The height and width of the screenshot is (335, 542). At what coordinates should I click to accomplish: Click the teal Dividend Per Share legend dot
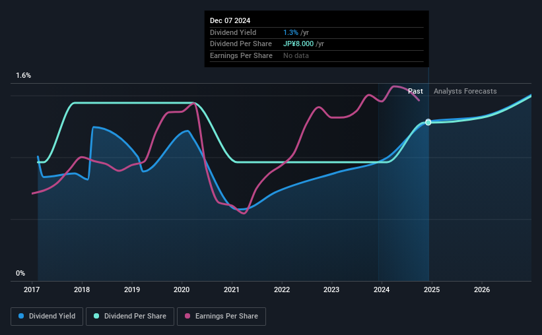(x=96, y=316)
